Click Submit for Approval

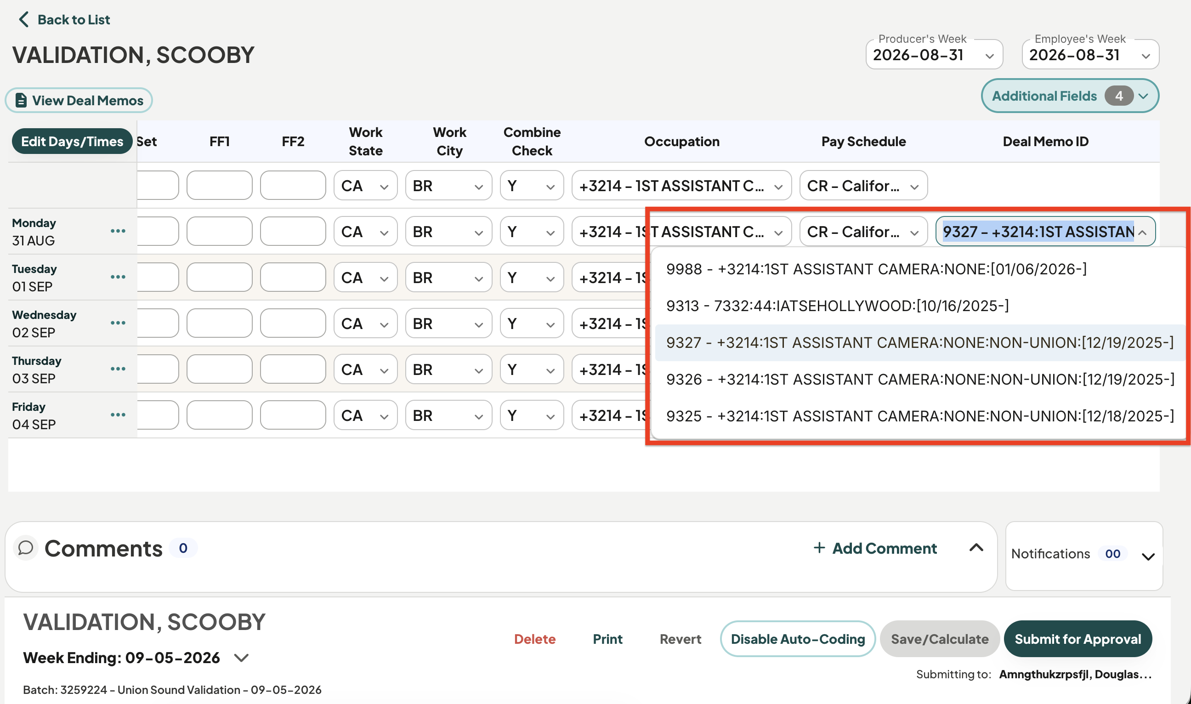pyautogui.click(x=1078, y=640)
